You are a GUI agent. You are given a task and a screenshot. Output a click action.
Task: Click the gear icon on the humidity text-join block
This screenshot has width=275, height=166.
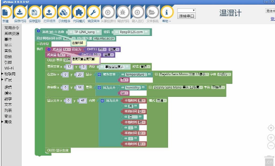point(99,88)
